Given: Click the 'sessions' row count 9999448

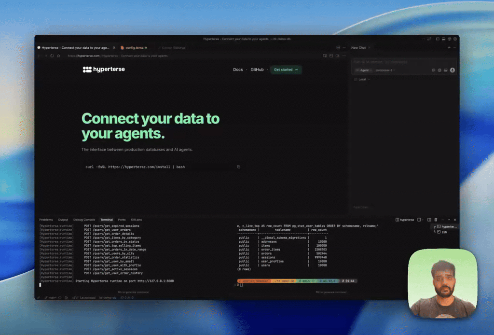Looking at the screenshot, I should pos(320,257).
